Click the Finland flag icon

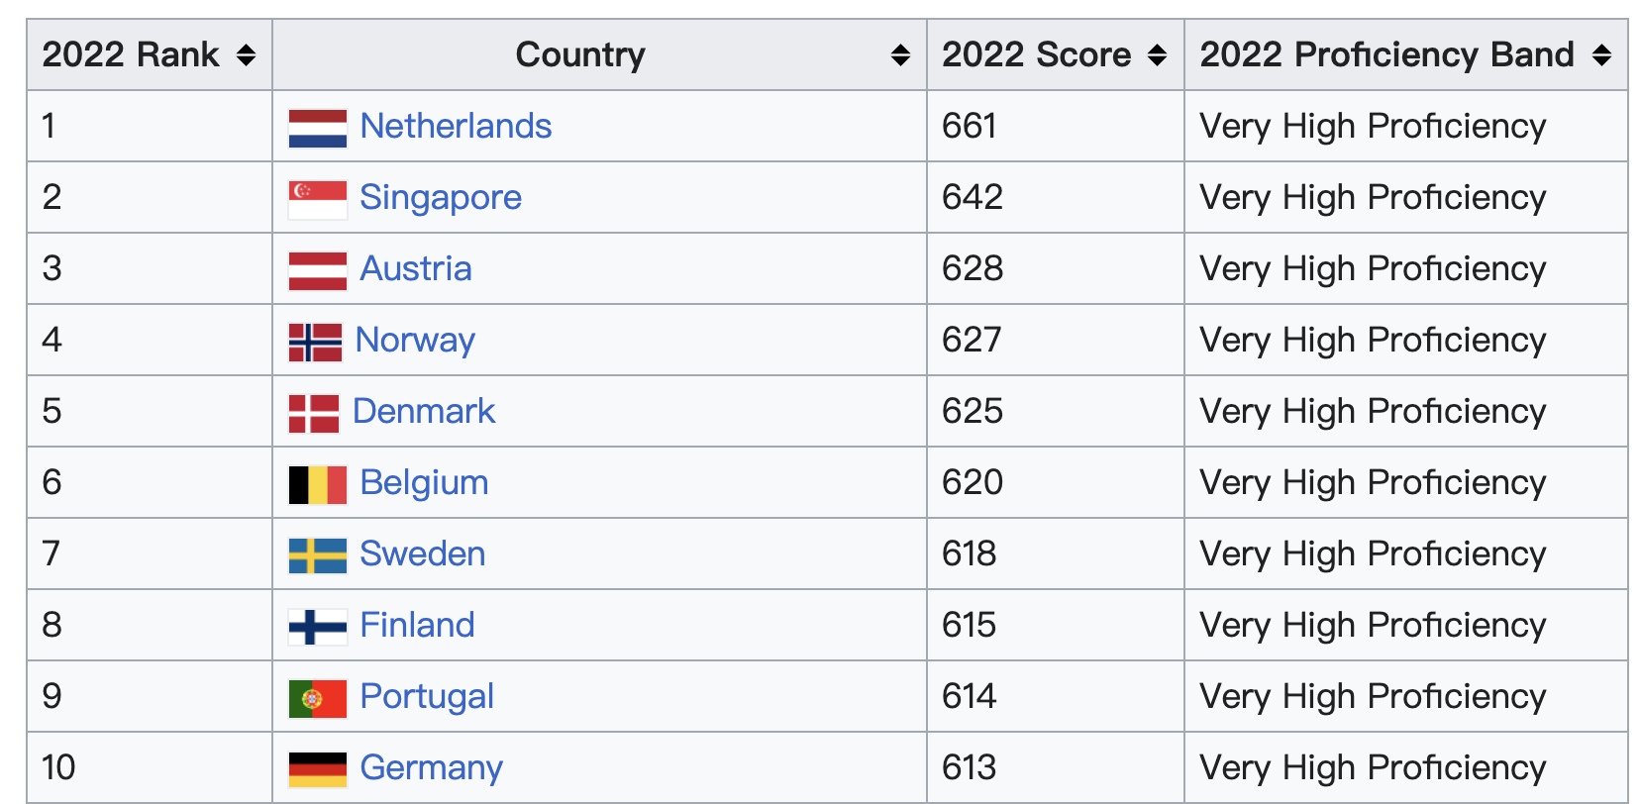(317, 627)
